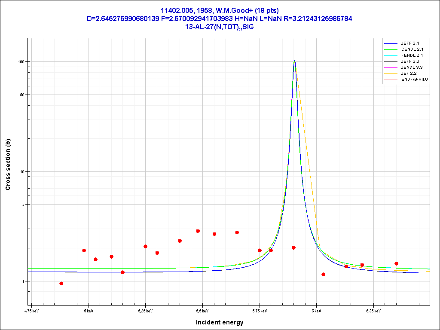440x330 pixels.
Task: Select the rightmost red data point
Action: coord(397,263)
